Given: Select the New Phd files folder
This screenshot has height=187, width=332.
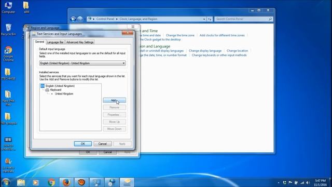Looking at the screenshot, I should (8, 98).
